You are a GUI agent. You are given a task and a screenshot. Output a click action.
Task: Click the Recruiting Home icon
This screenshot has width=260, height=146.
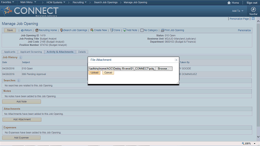pos(37,30)
